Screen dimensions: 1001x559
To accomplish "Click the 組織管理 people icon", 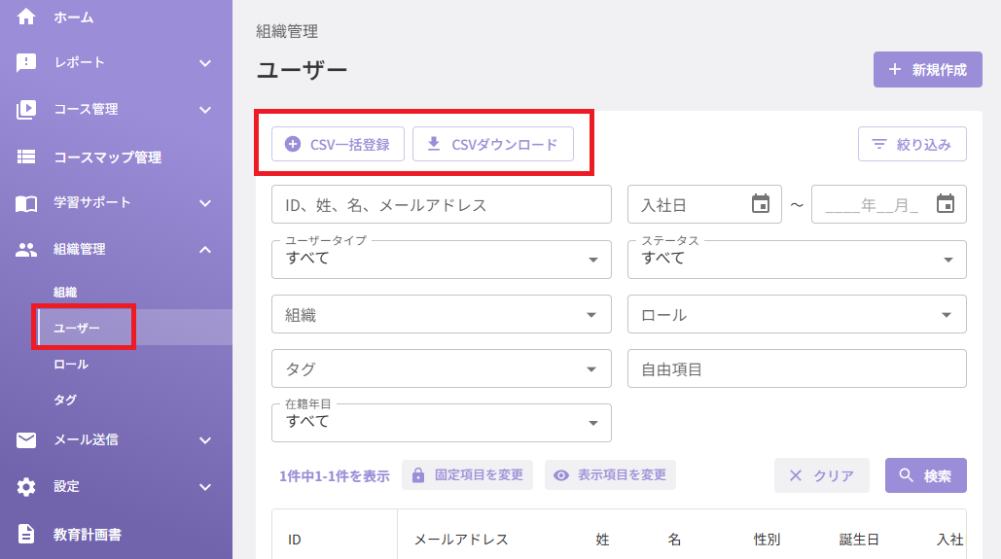I will [x=26, y=250].
